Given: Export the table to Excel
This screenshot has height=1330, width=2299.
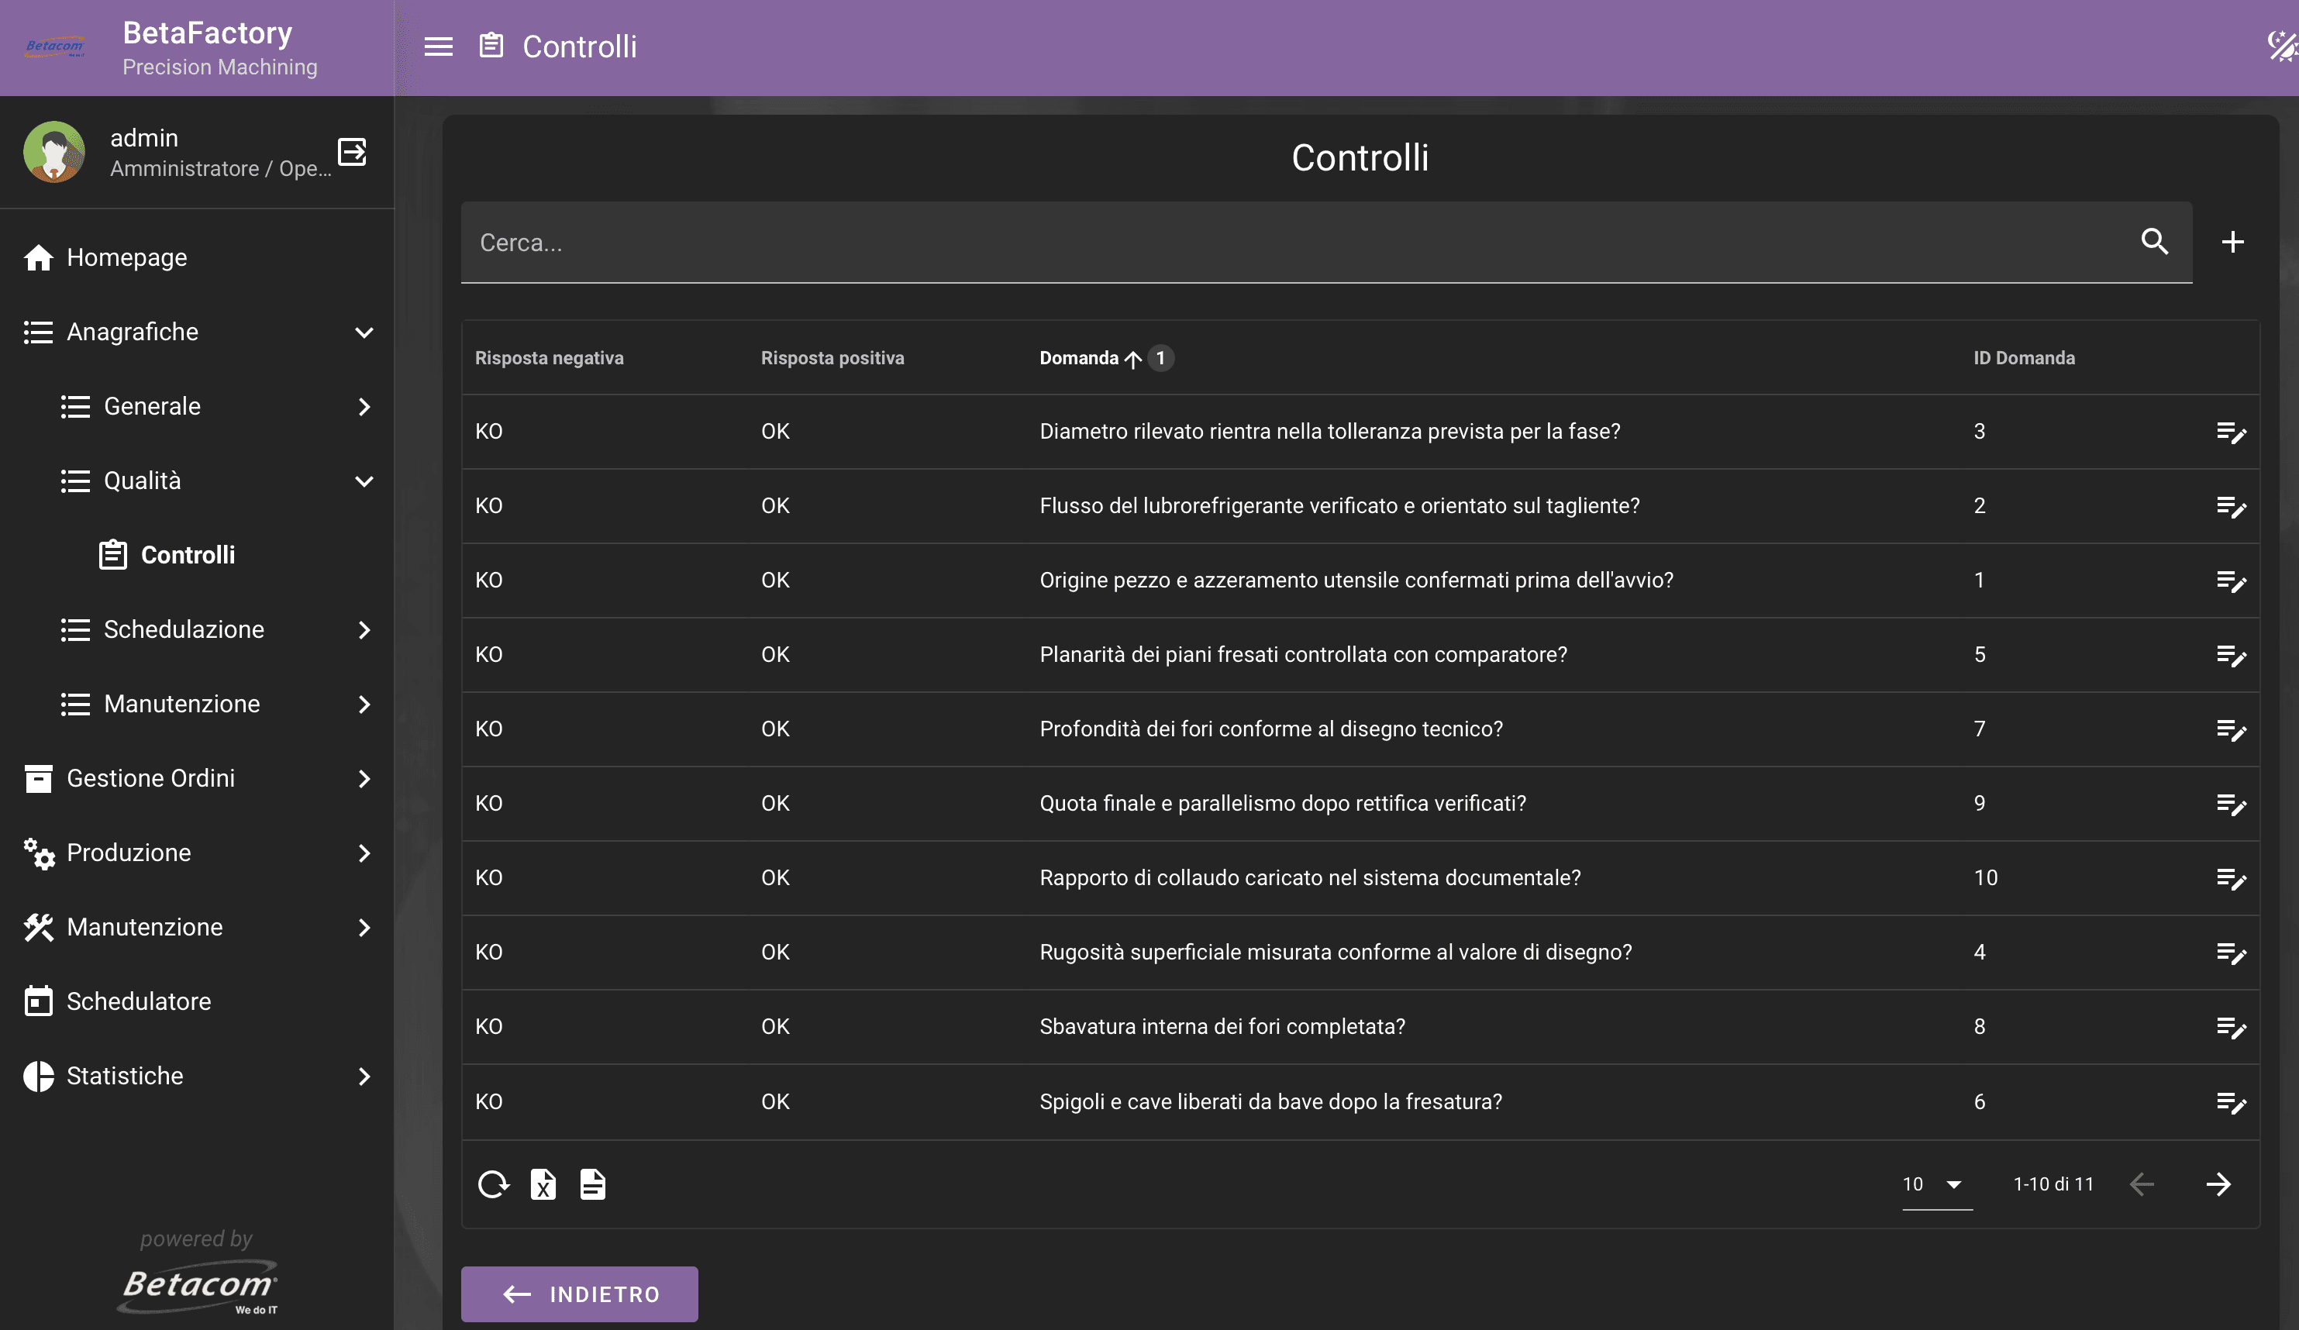Looking at the screenshot, I should (543, 1184).
